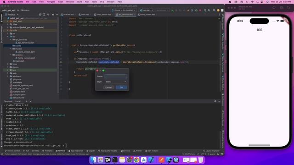Select opened file target icon in Project panel
Screen dimensions: 294x165
coord(40,14)
